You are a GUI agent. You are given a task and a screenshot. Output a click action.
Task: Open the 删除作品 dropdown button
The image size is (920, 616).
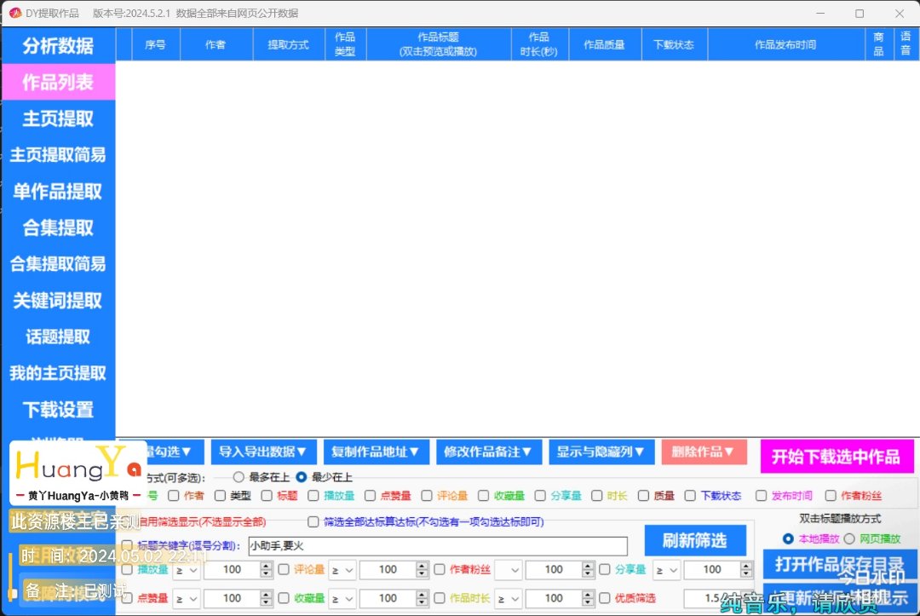tap(704, 452)
